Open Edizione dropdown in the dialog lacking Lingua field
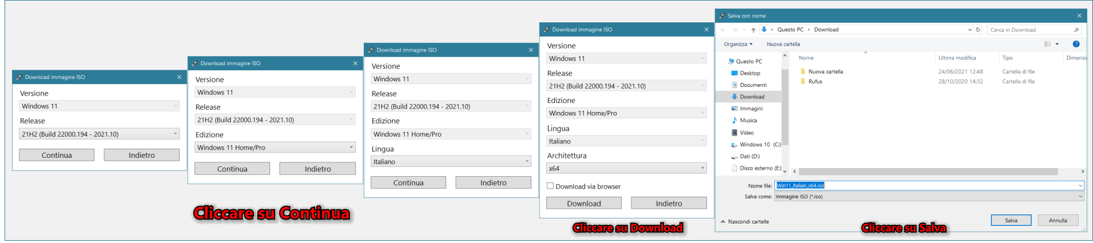 (x=275, y=148)
